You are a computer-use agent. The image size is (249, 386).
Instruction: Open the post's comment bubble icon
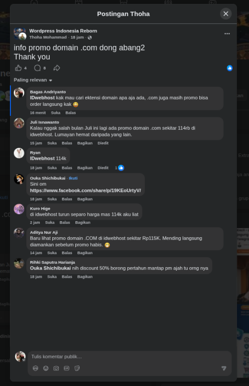pos(37,68)
